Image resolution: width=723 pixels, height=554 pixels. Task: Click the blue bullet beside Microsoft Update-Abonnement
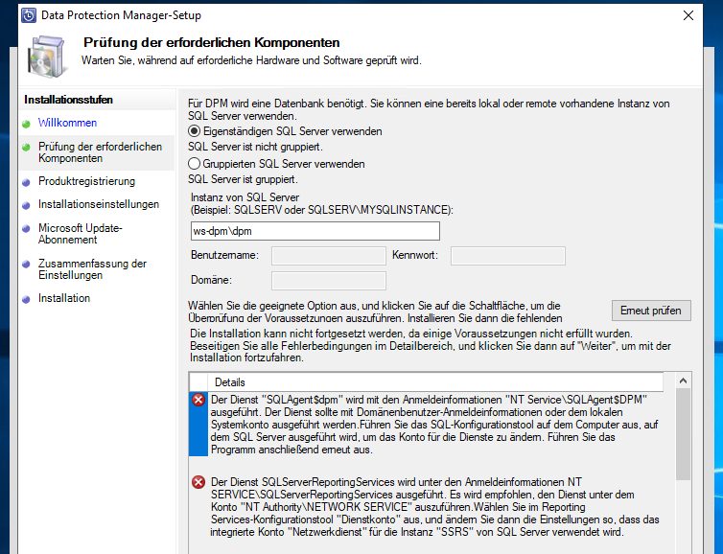pyautogui.click(x=26, y=229)
